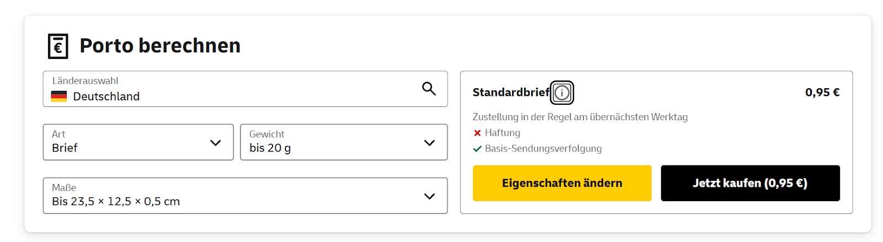This screenshot has height=242, width=883.
Task: Focus the Länderauswahl field showing Deutschland
Action: pyautogui.click(x=232, y=89)
